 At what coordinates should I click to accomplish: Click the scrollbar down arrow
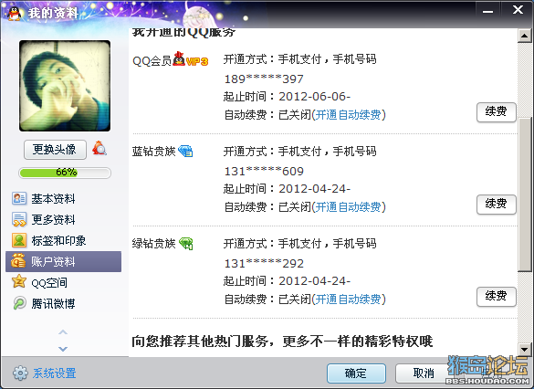tap(524, 349)
